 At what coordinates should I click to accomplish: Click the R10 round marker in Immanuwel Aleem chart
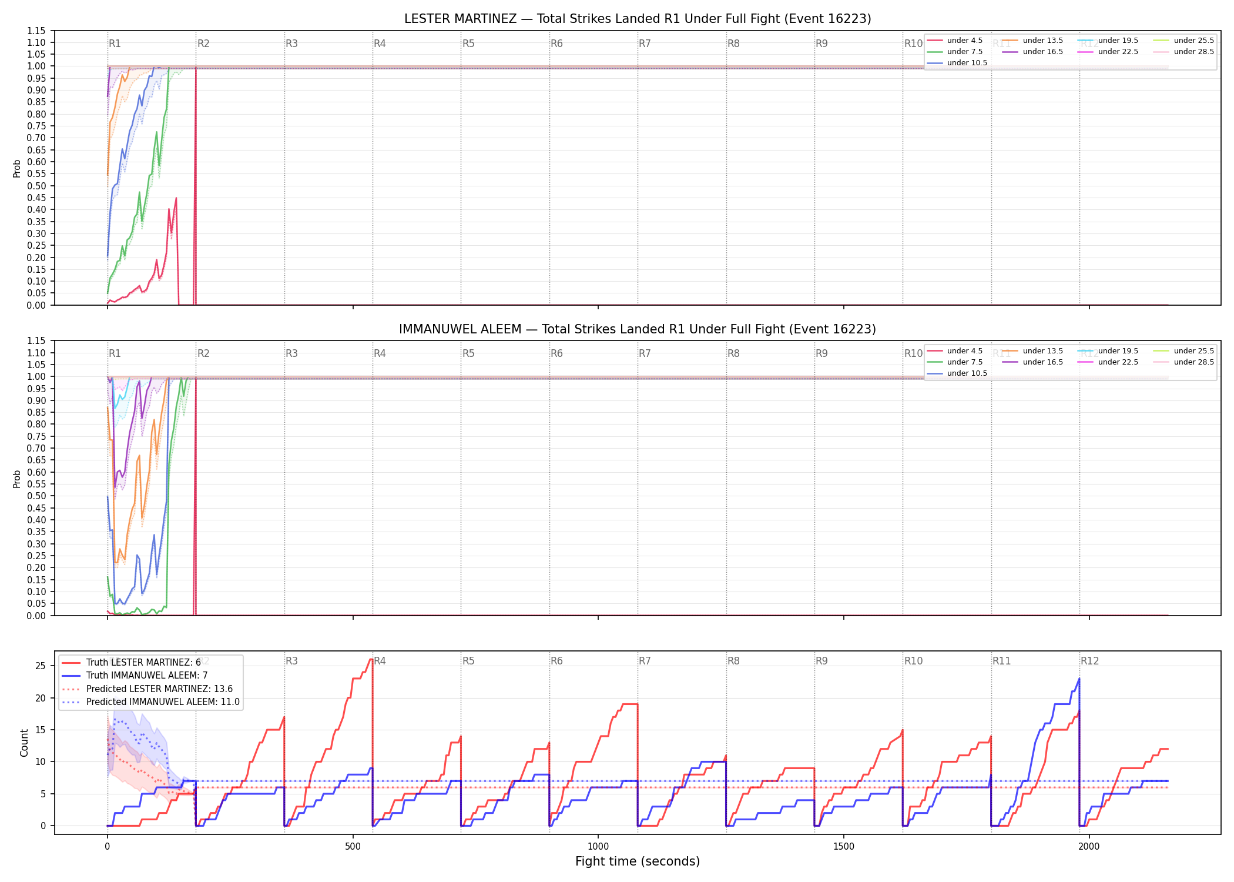913,353
